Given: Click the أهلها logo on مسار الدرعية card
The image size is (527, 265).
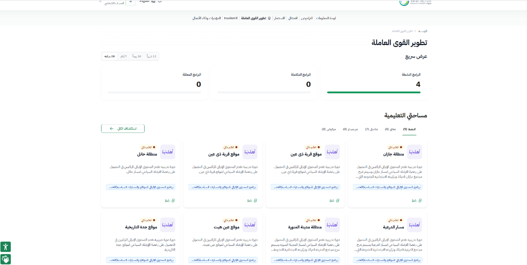Looking at the screenshot, I should [414, 225].
